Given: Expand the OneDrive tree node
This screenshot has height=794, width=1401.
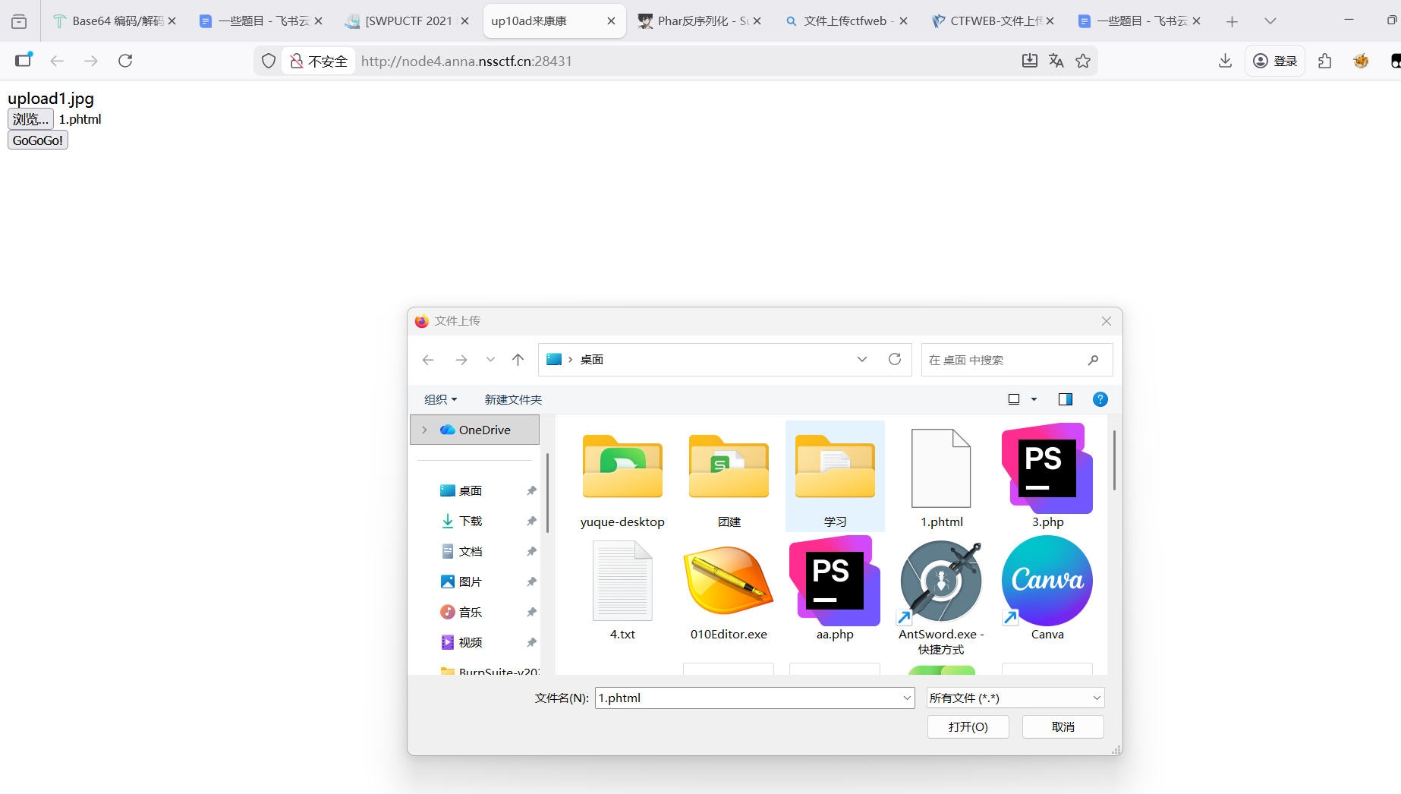Looking at the screenshot, I should point(424,430).
